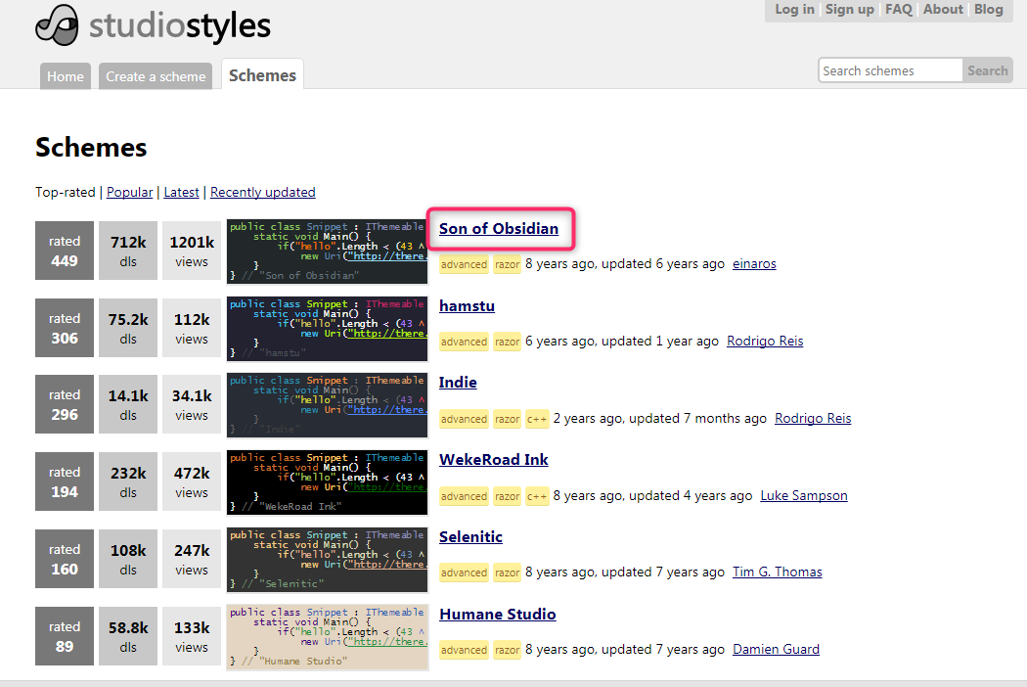Switch to the Home tab
This screenshot has height=687, width=1027.
click(66, 76)
